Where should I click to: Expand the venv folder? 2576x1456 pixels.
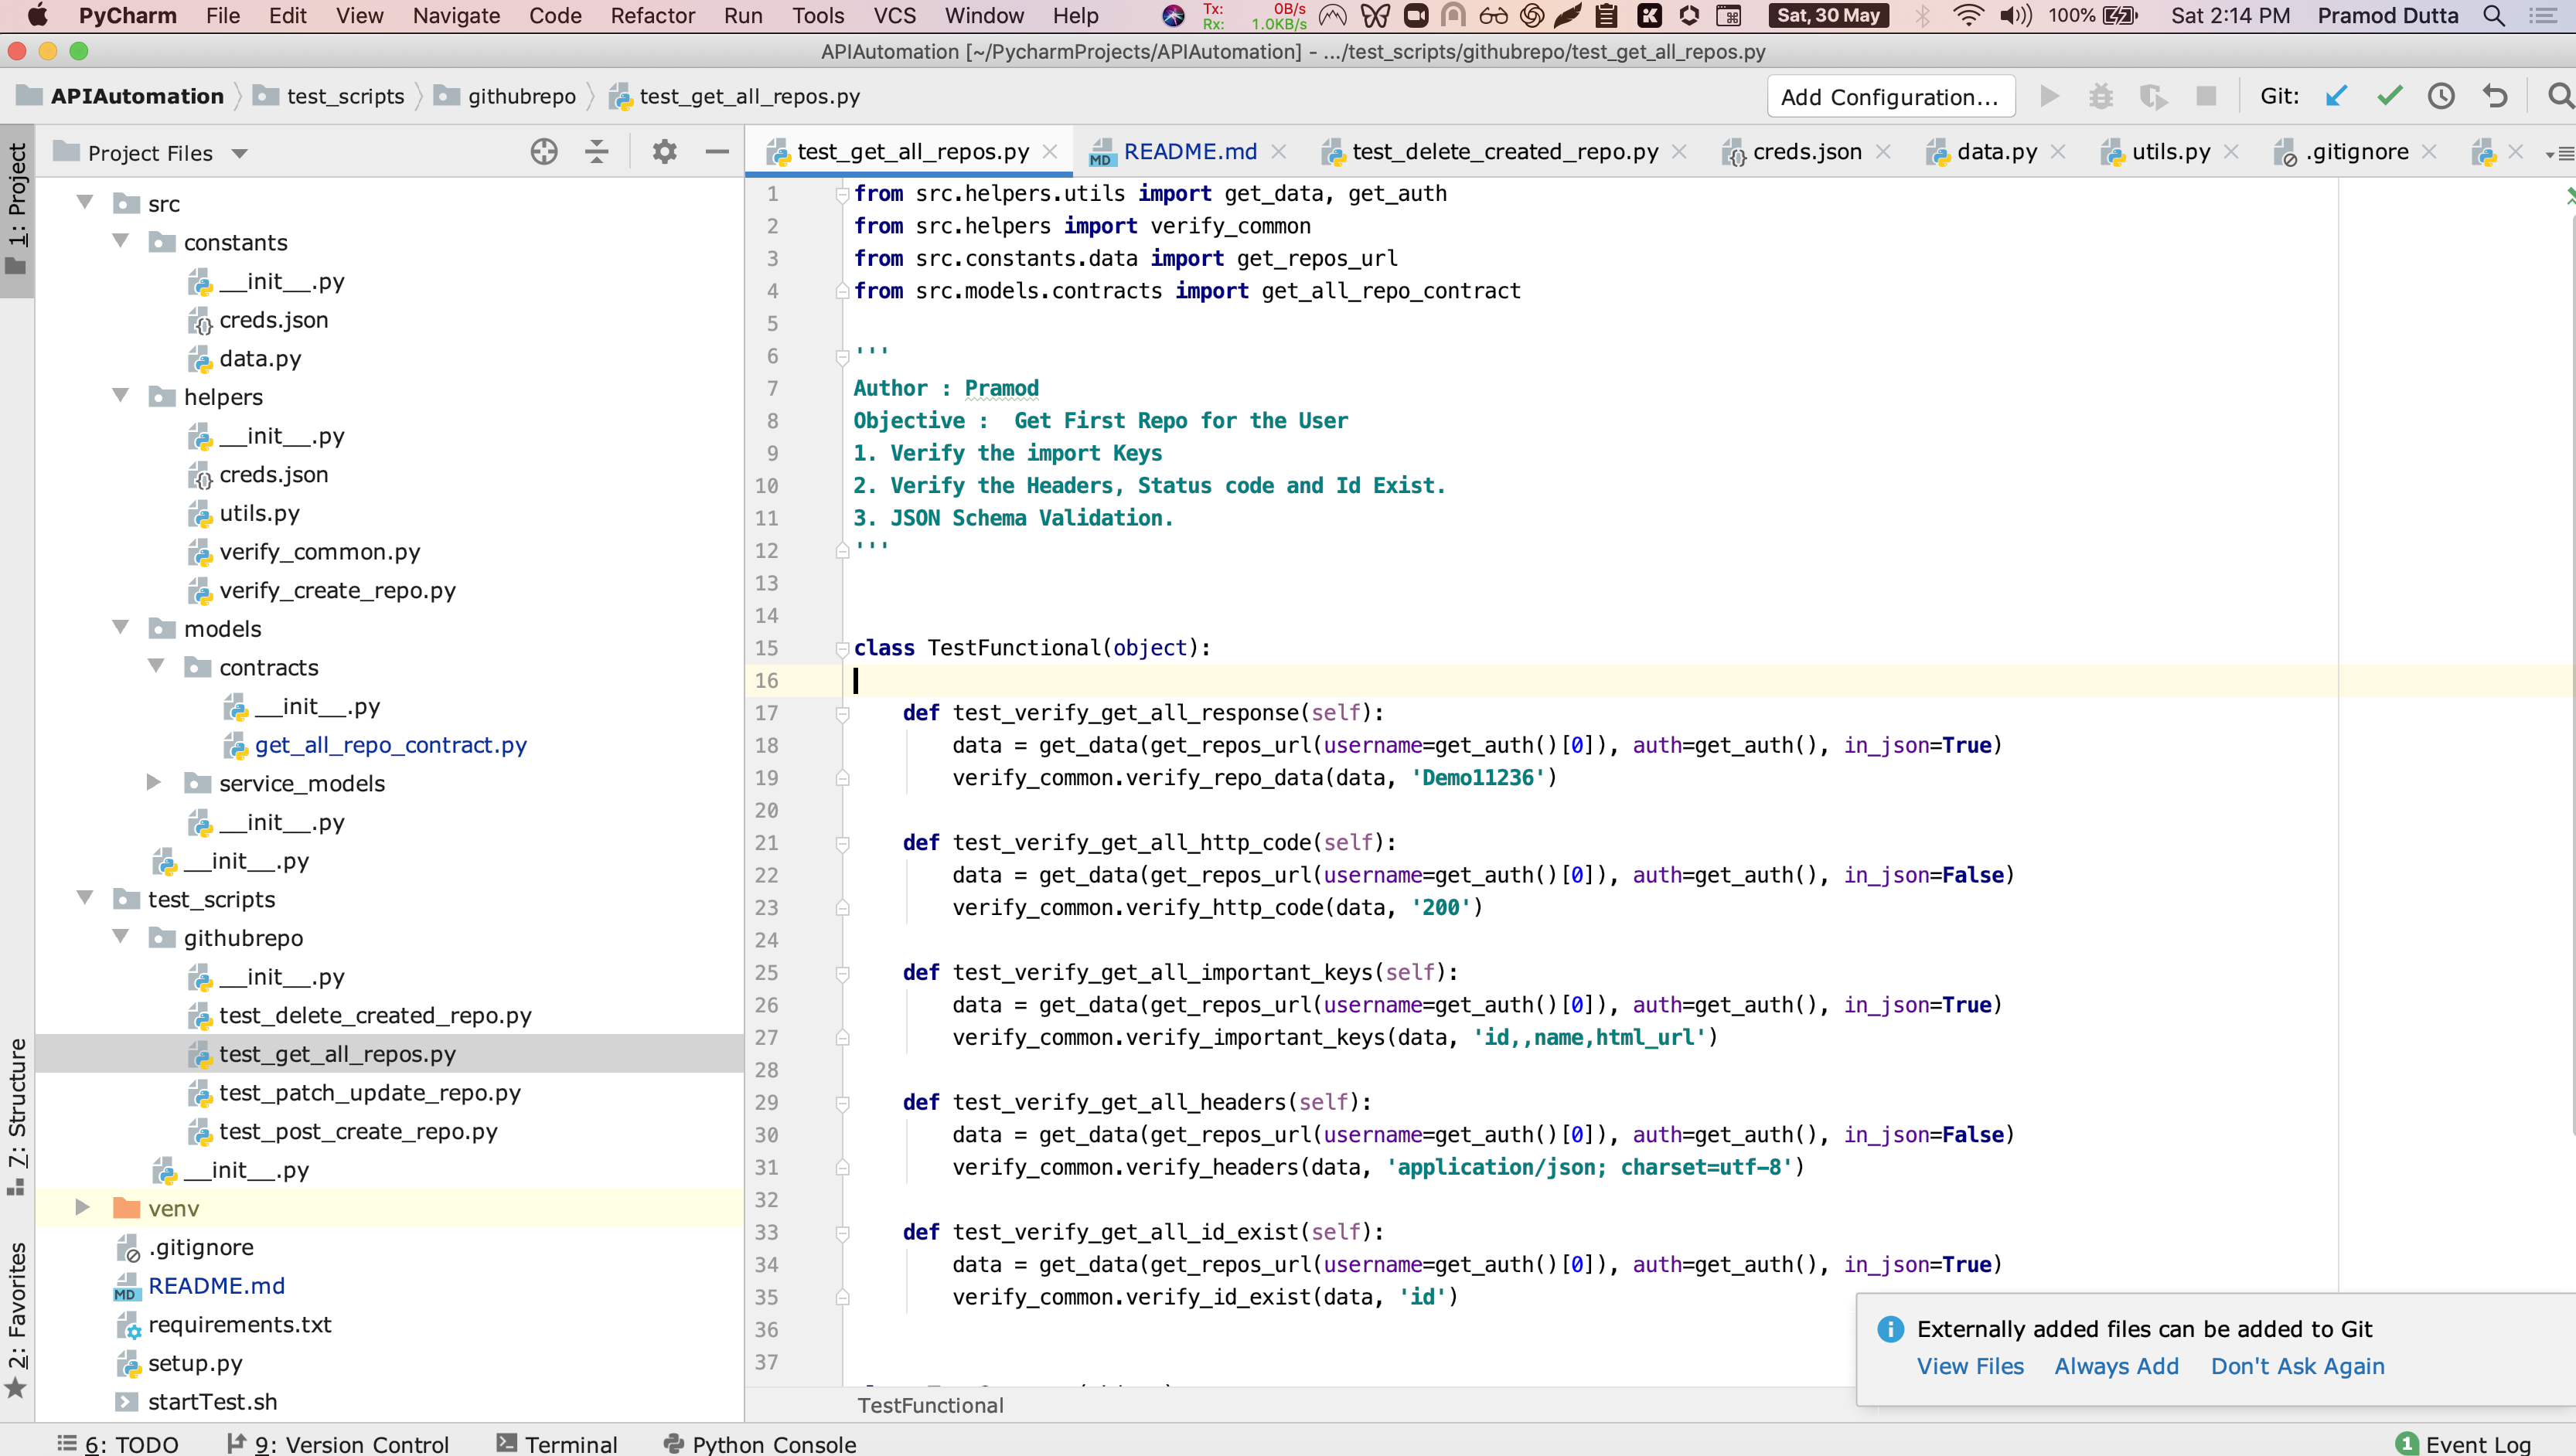click(x=83, y=1207)
